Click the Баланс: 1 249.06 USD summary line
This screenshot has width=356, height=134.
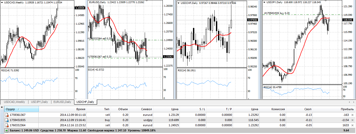[x=82, y=130]
